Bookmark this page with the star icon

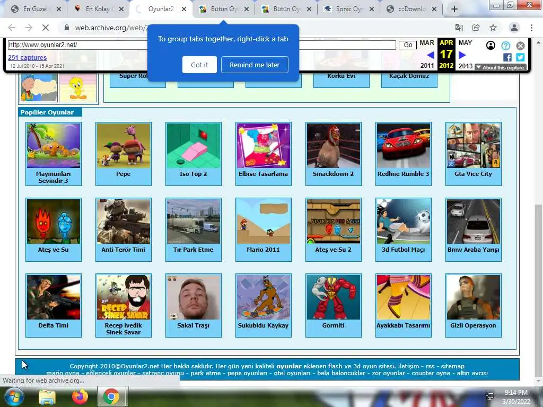pyautogui.click(x=493, y=28)
